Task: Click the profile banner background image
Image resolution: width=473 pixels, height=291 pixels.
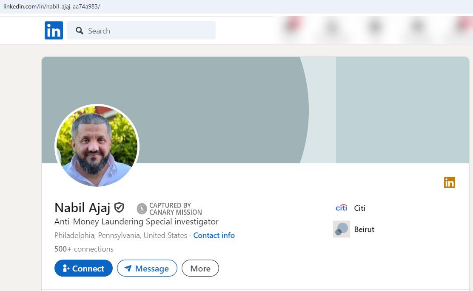Action: [255, 85]
